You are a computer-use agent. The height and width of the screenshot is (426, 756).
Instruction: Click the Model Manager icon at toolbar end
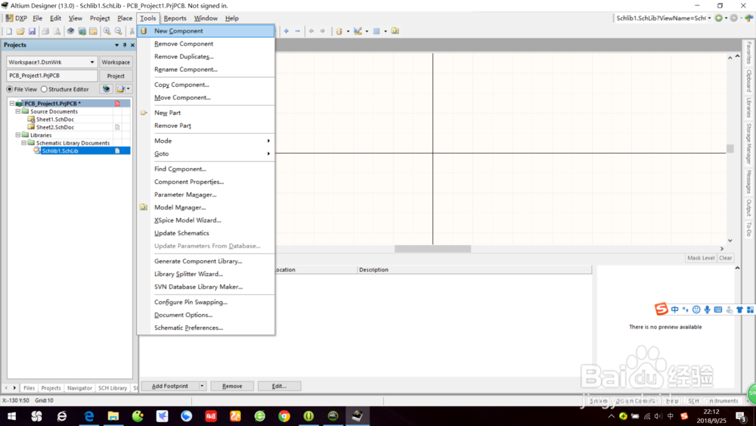pyautogui.click(x=395, y=31)
